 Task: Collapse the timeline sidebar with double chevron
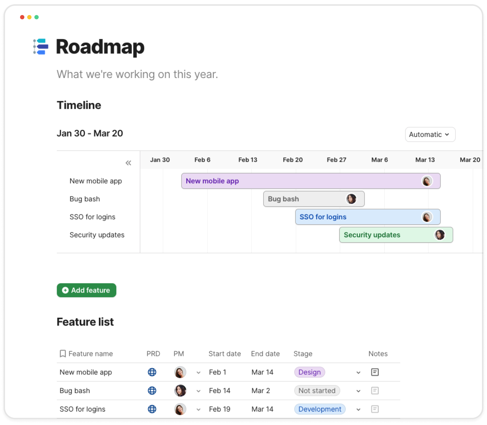128,163
